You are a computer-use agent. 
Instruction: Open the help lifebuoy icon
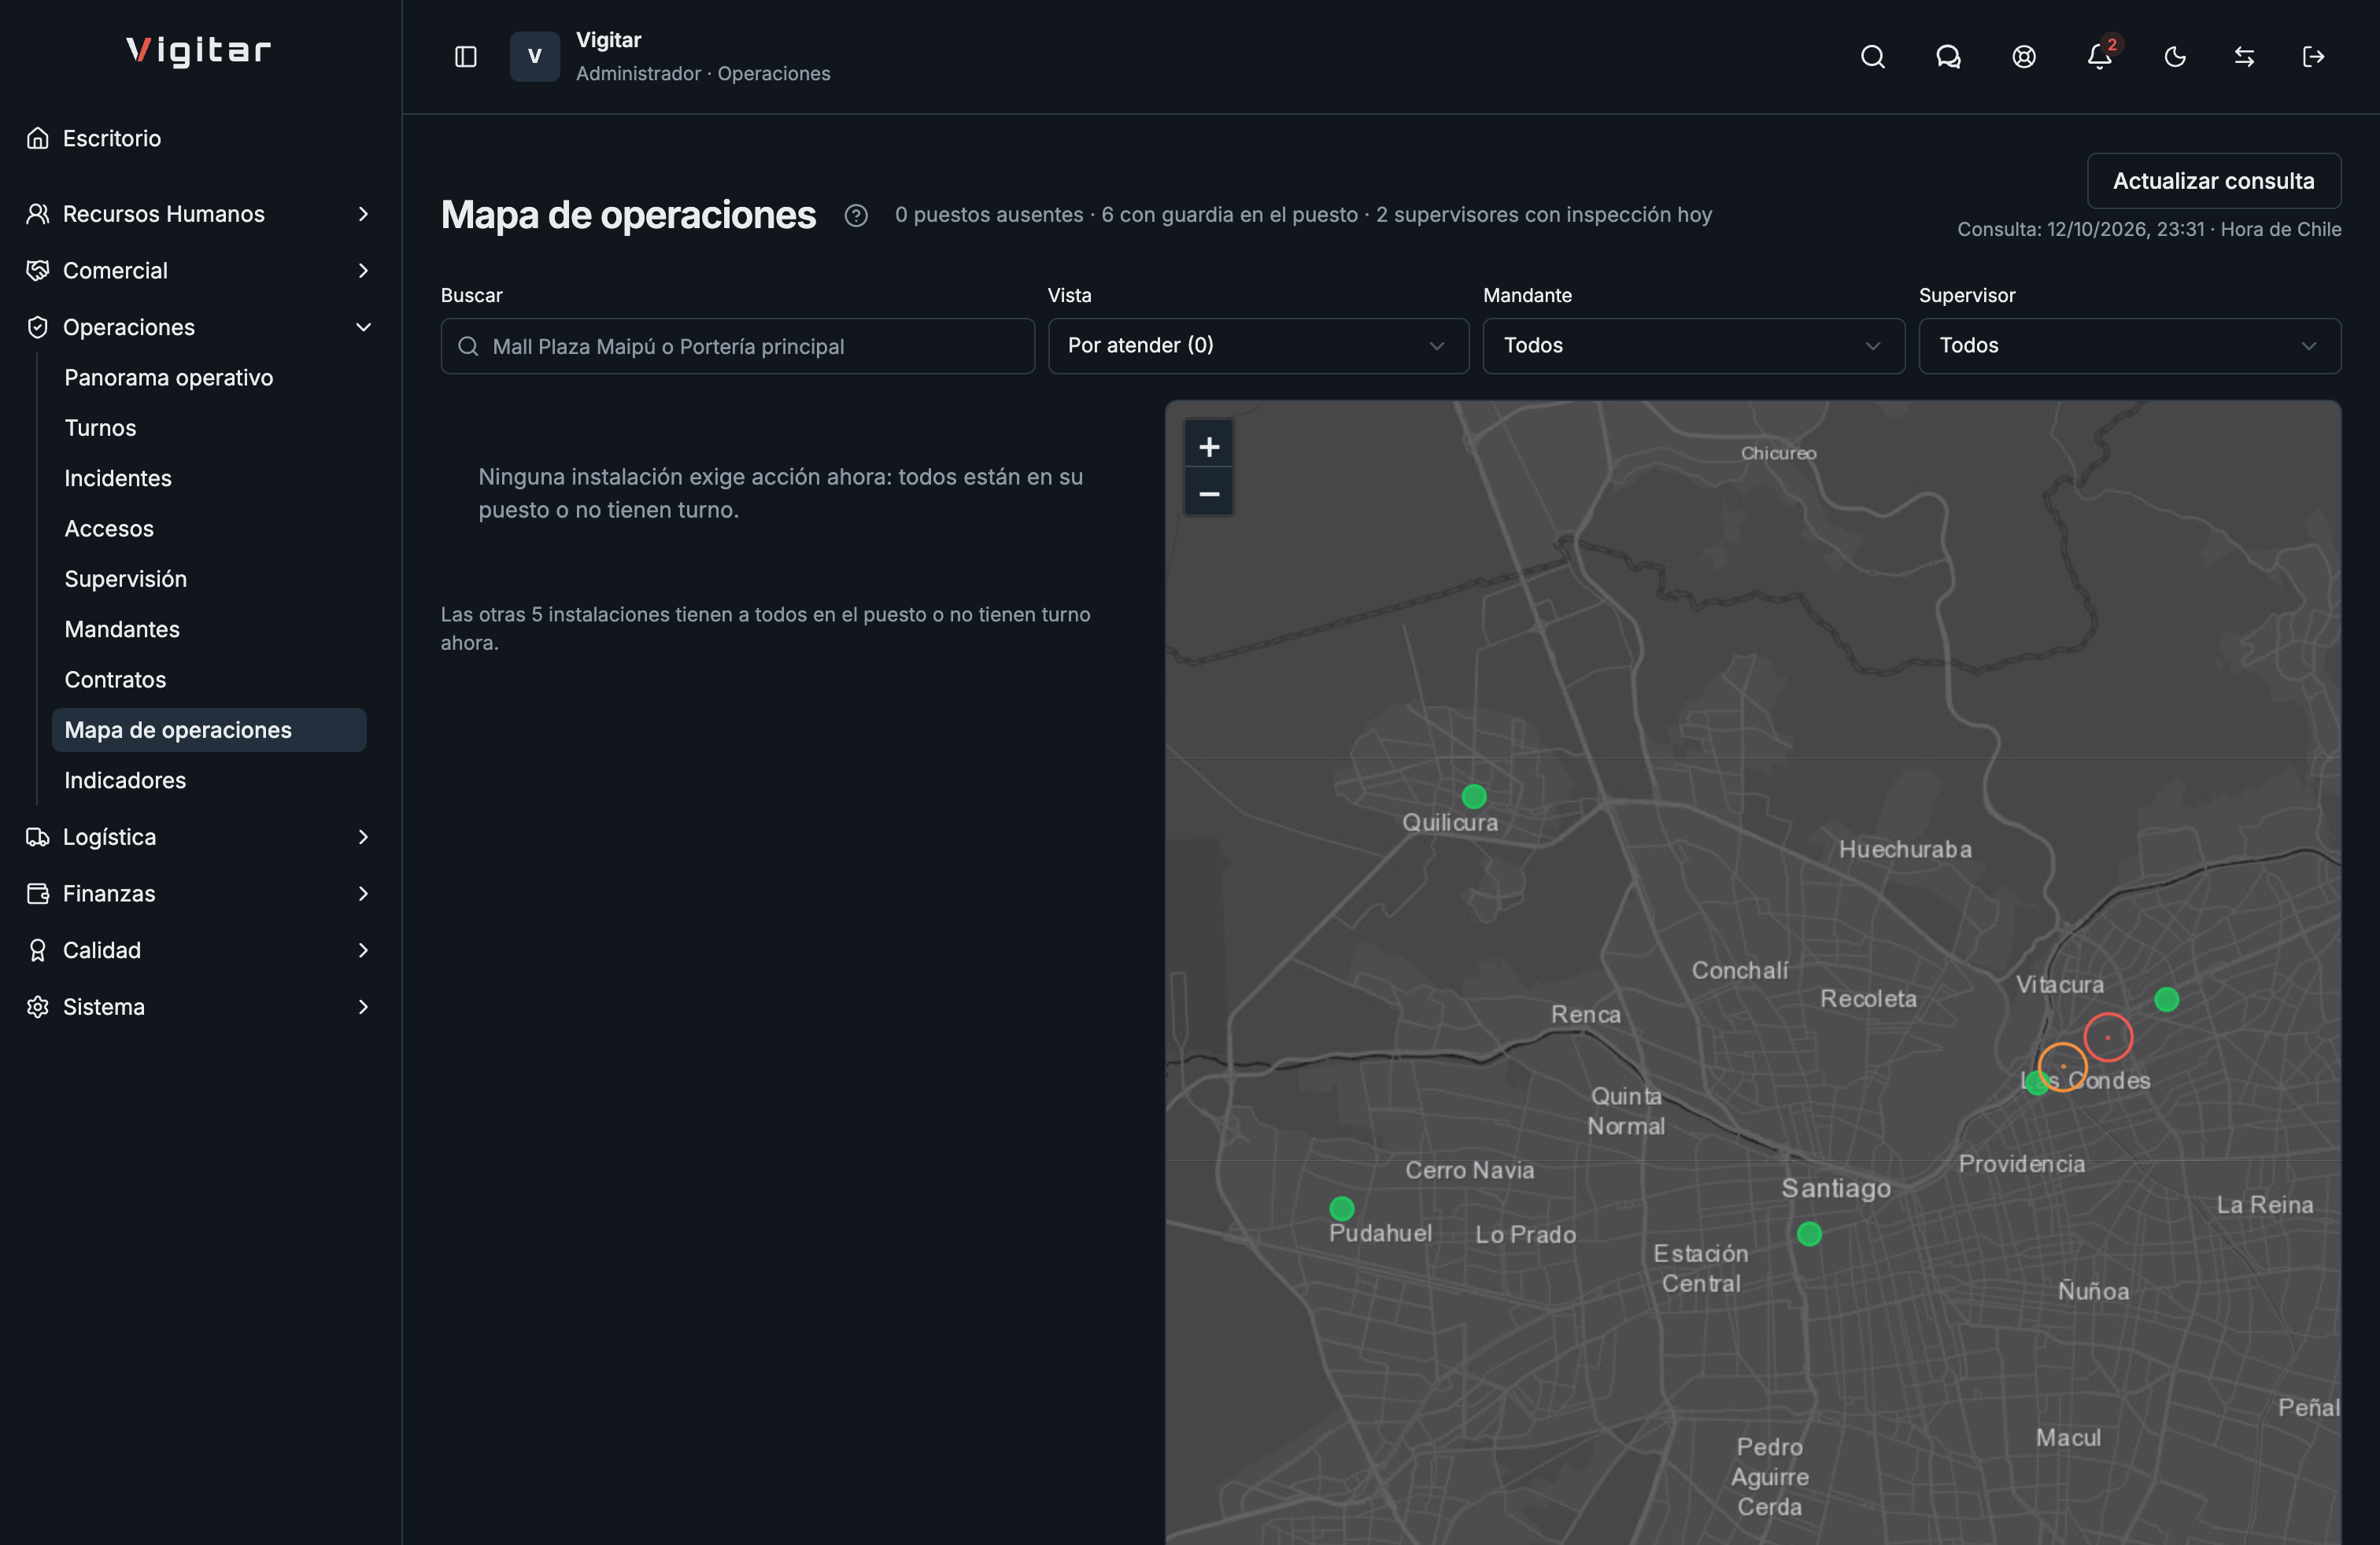pyautogui.click(x=2023, y=57)
